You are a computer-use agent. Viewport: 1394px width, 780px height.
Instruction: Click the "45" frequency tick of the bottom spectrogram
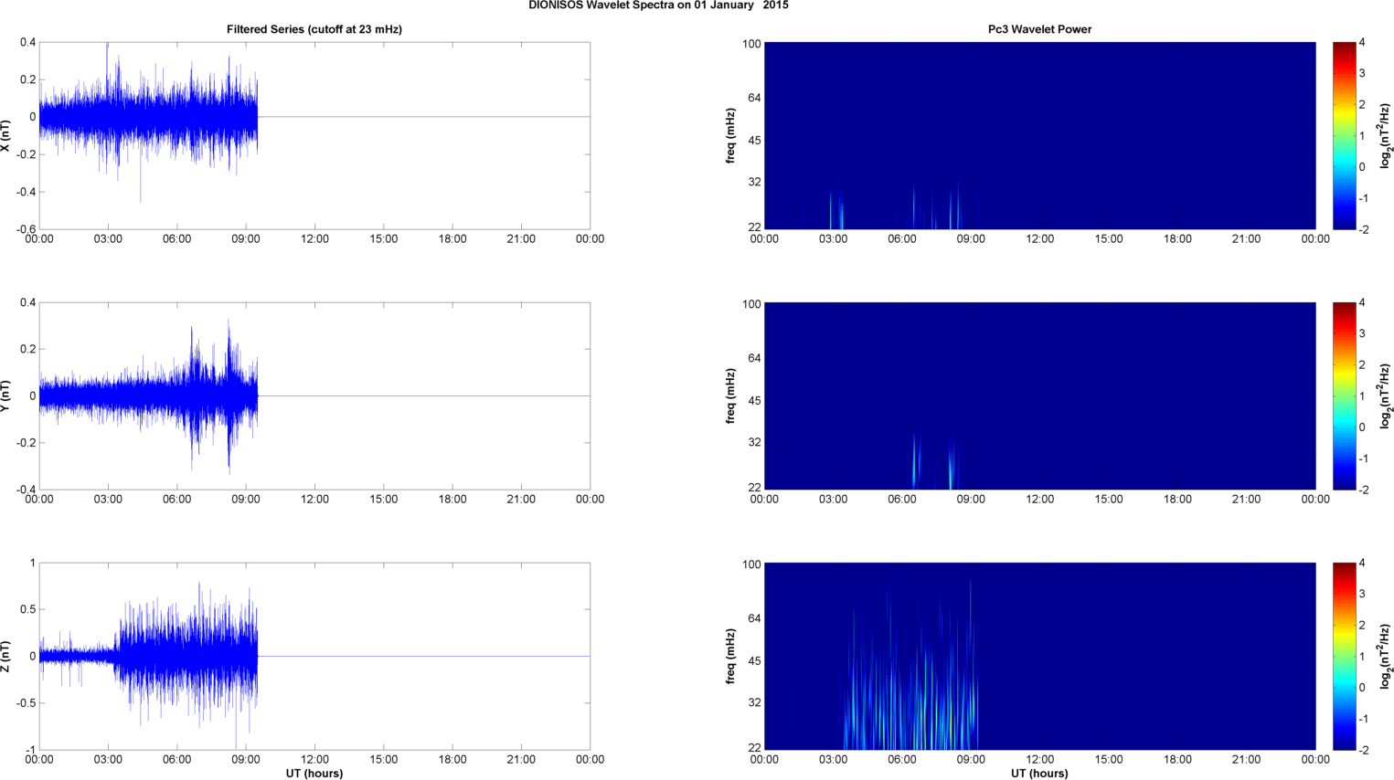pyautogui.click(x=755, y=660)
